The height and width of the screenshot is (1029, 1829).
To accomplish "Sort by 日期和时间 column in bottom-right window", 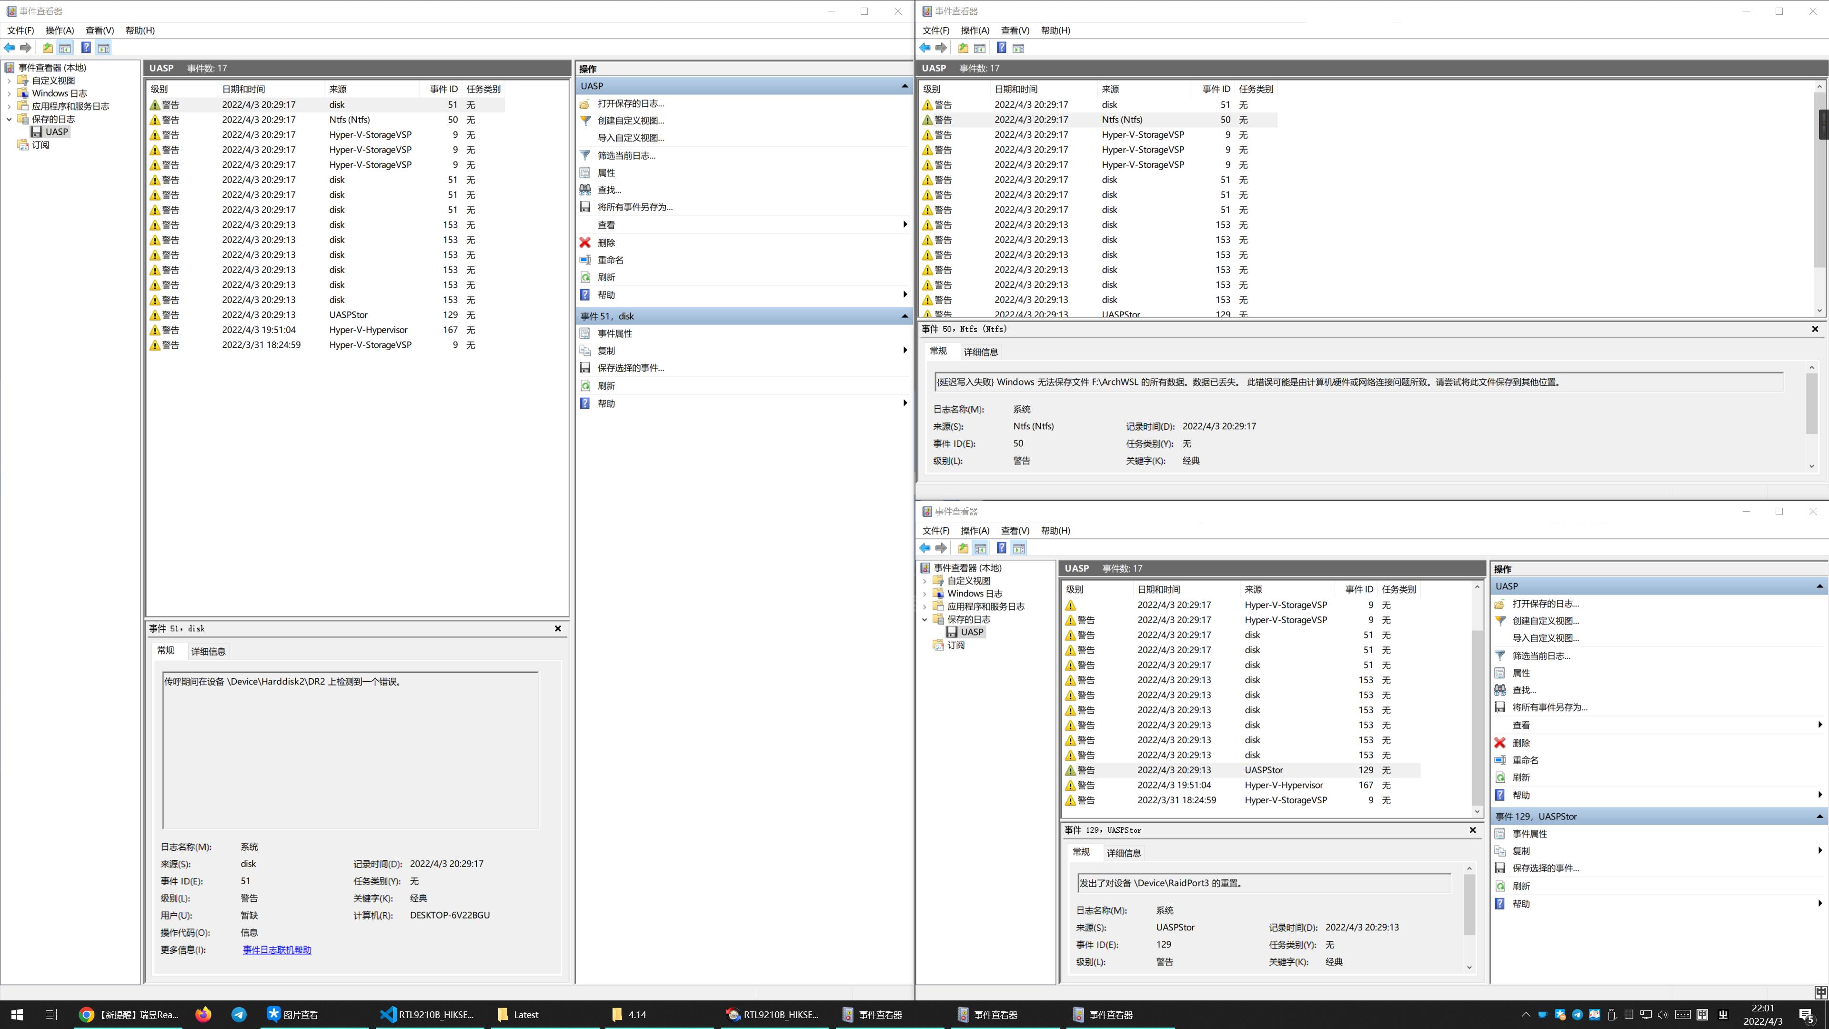I will tap(1186, 589).
